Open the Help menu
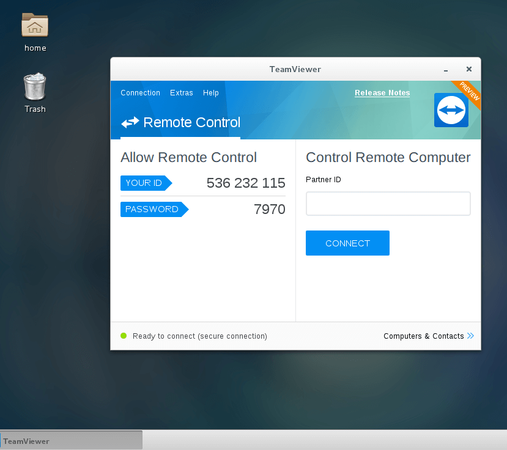 click(x=211, y=93)
